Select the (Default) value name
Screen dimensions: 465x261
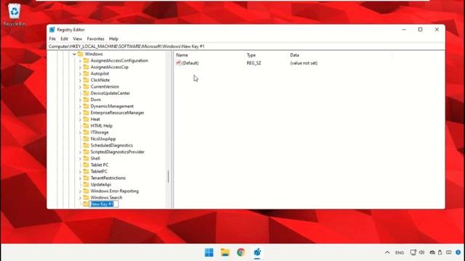[190, 63]
